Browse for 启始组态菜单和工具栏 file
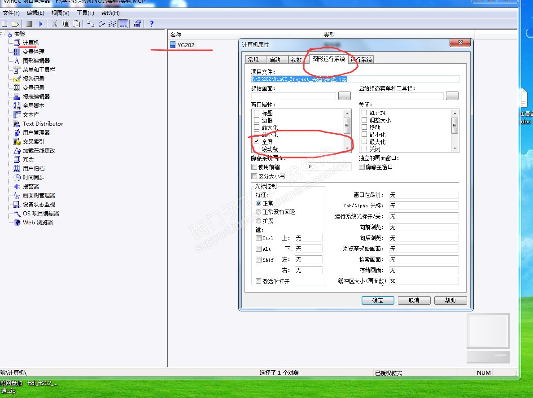533x398 pixels. 452,96
